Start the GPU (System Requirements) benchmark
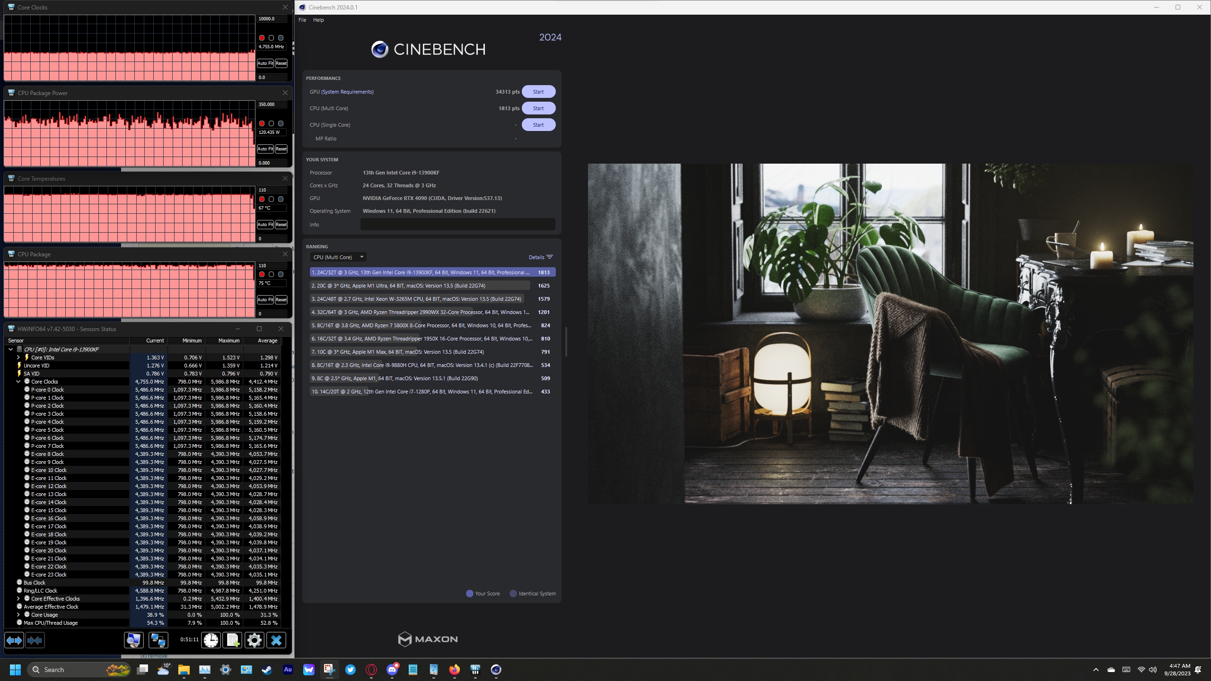This screenshot has height=681, width=1211. [538, 92]
